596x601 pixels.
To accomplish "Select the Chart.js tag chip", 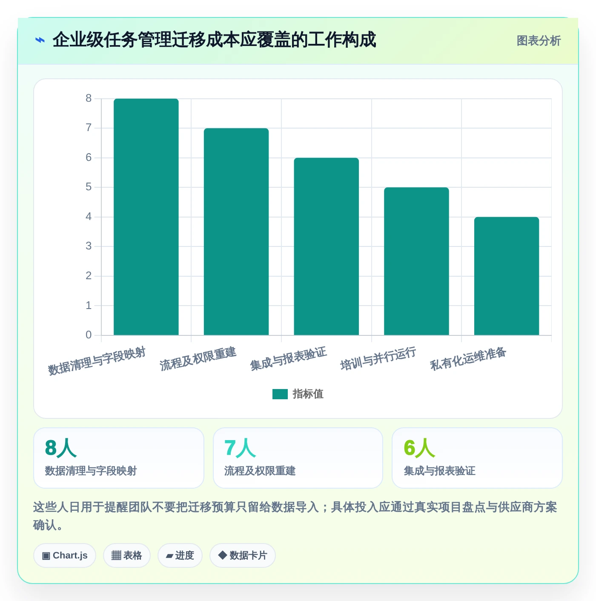I will 65,555.
